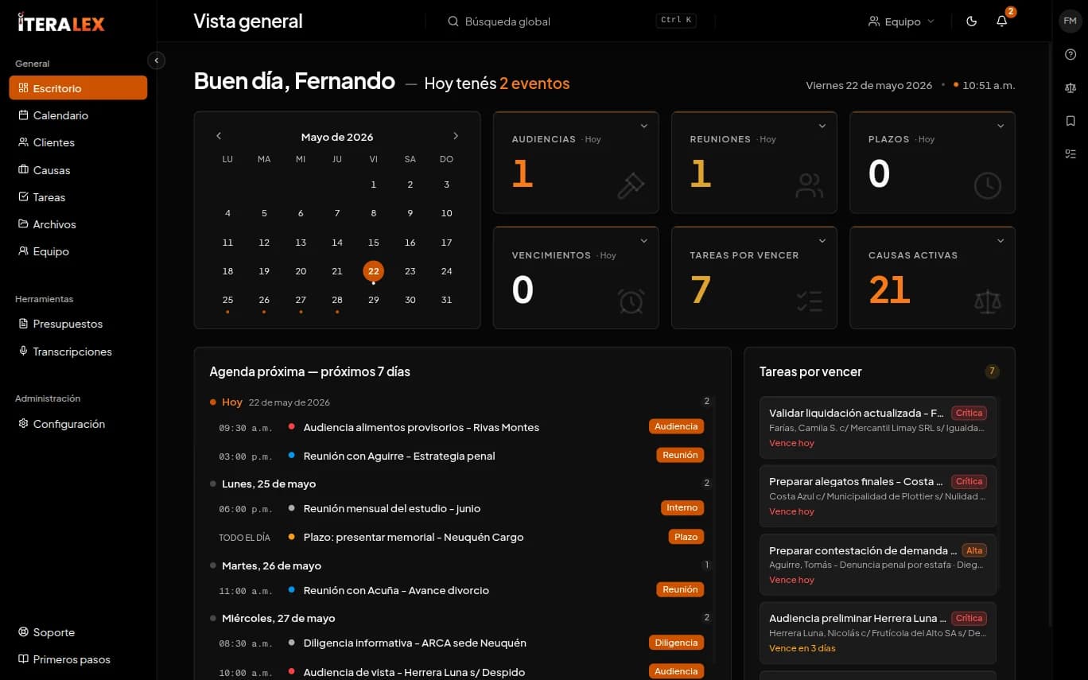Click checklist icon in Tareas por vencer card

click(x=809, y=301)
